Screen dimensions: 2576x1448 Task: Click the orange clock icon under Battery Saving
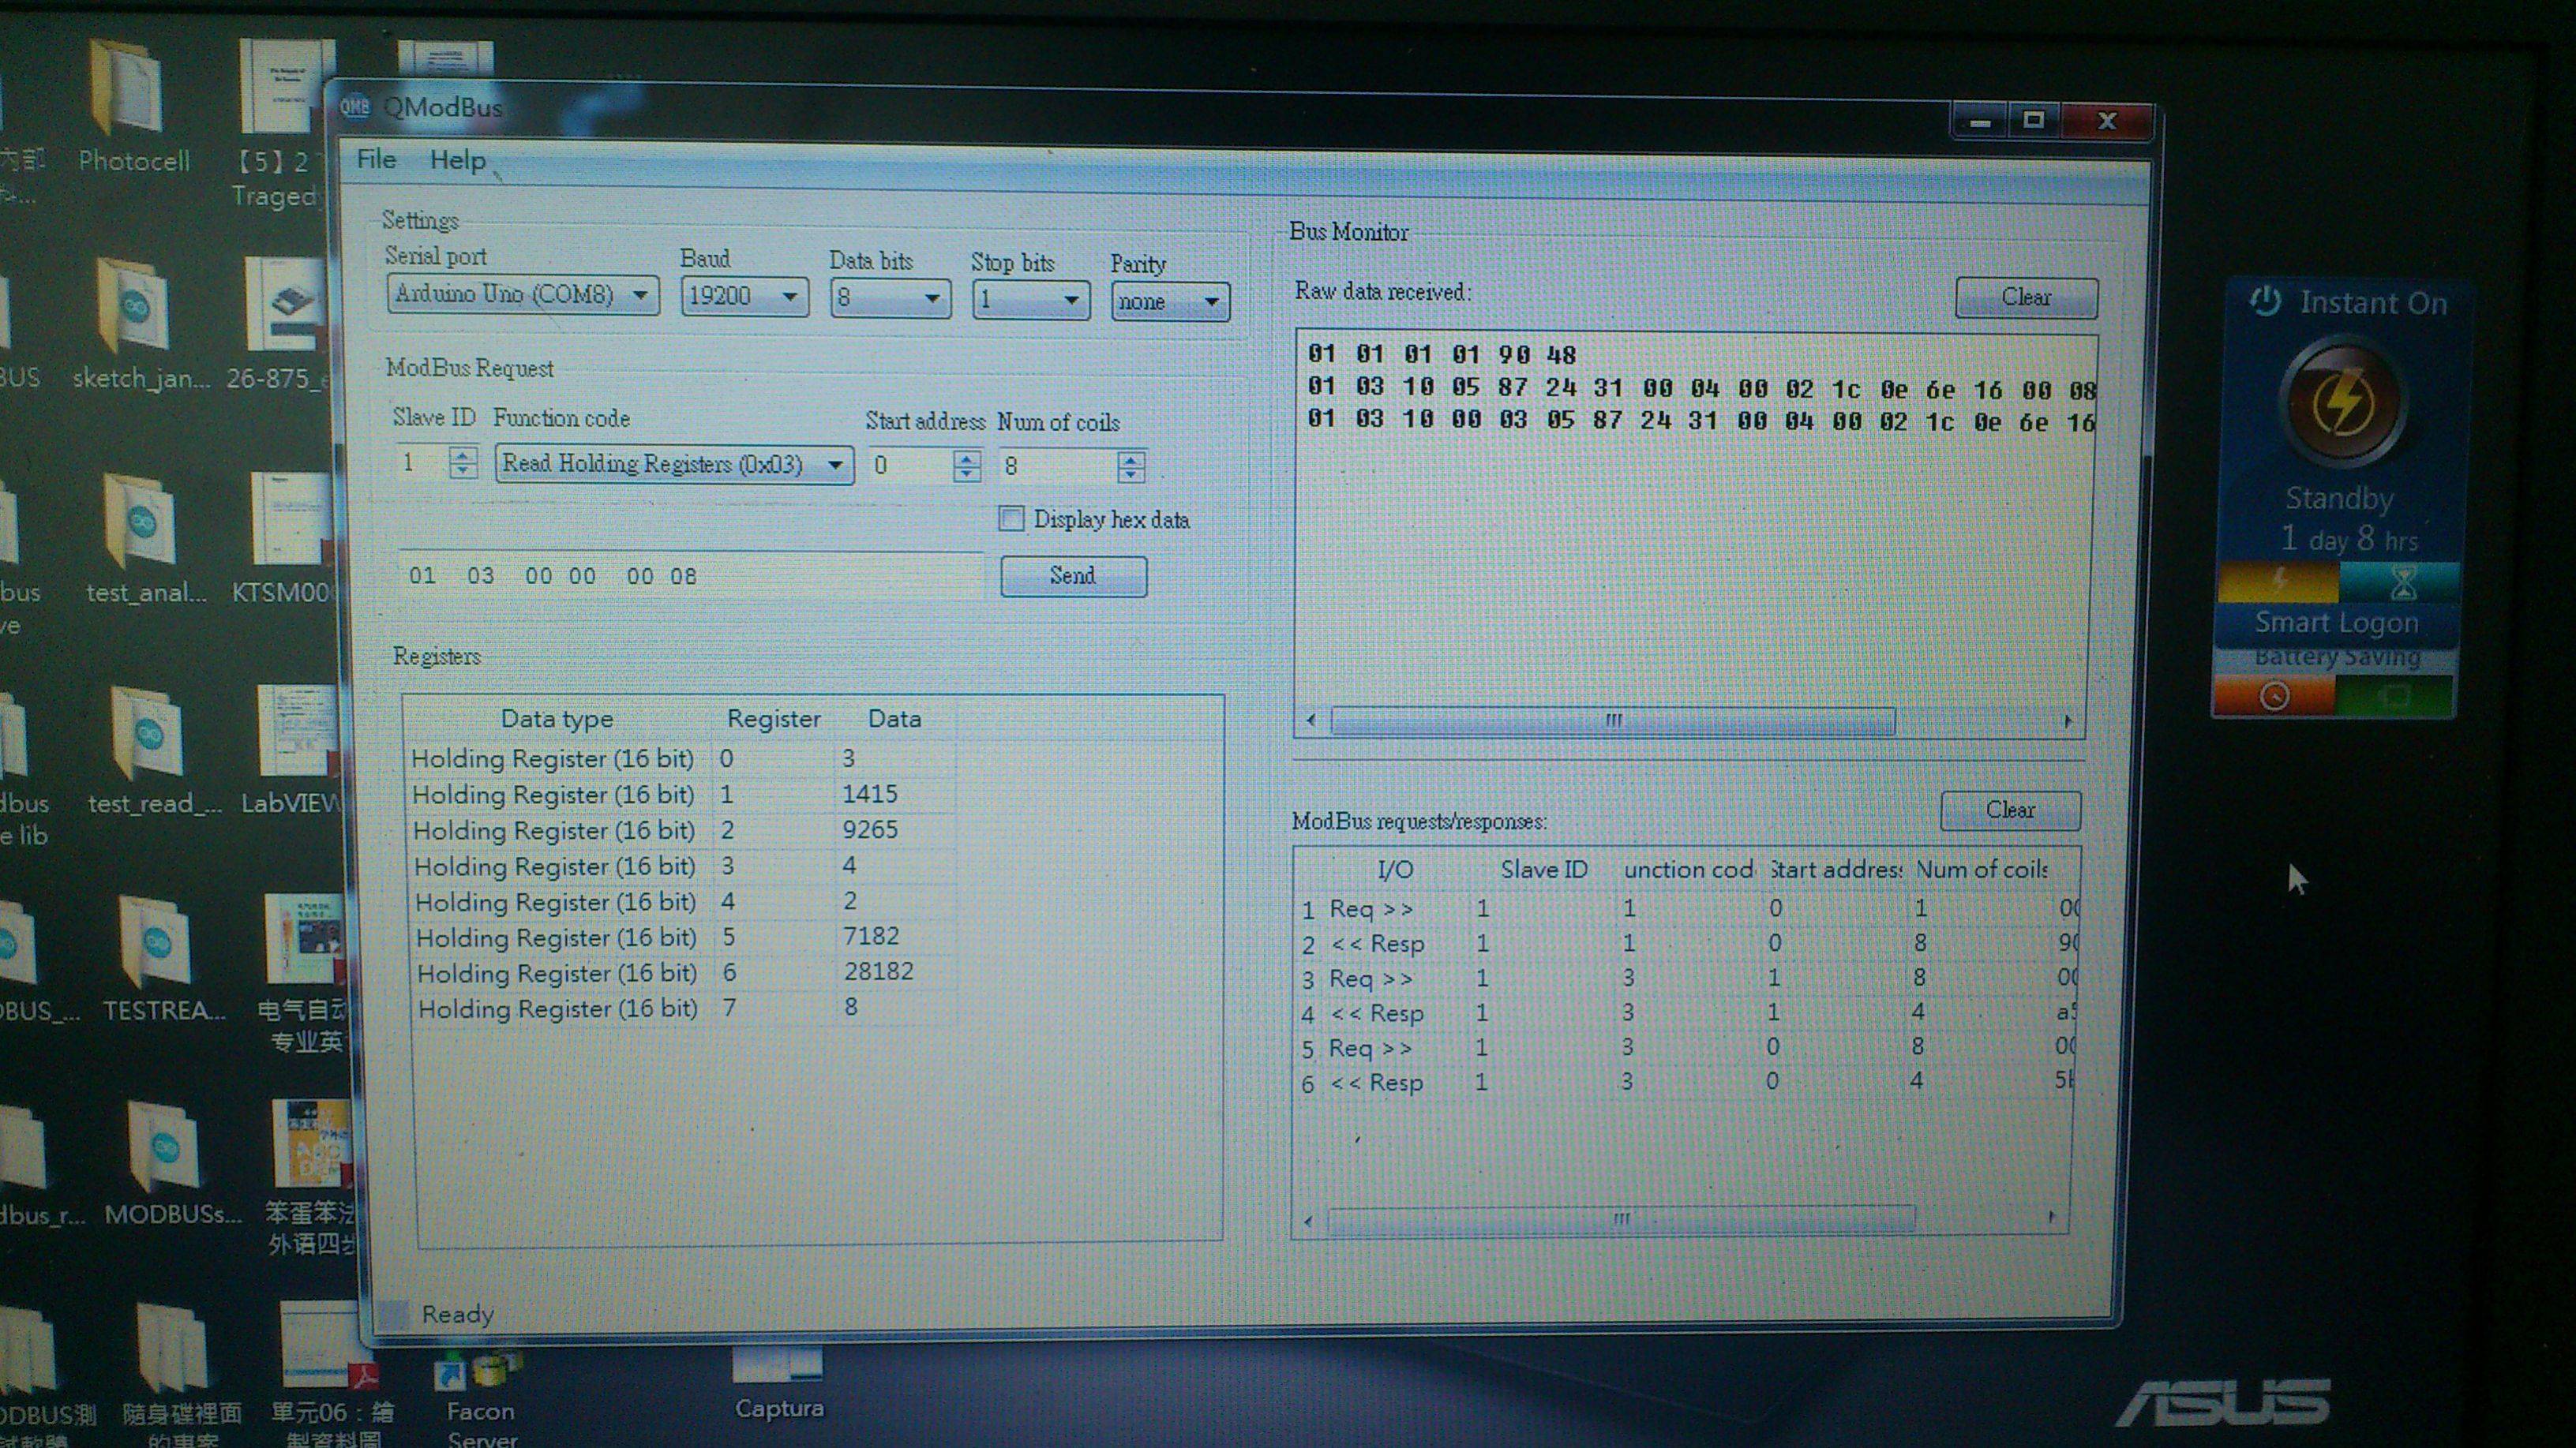tap(2274, 695)
